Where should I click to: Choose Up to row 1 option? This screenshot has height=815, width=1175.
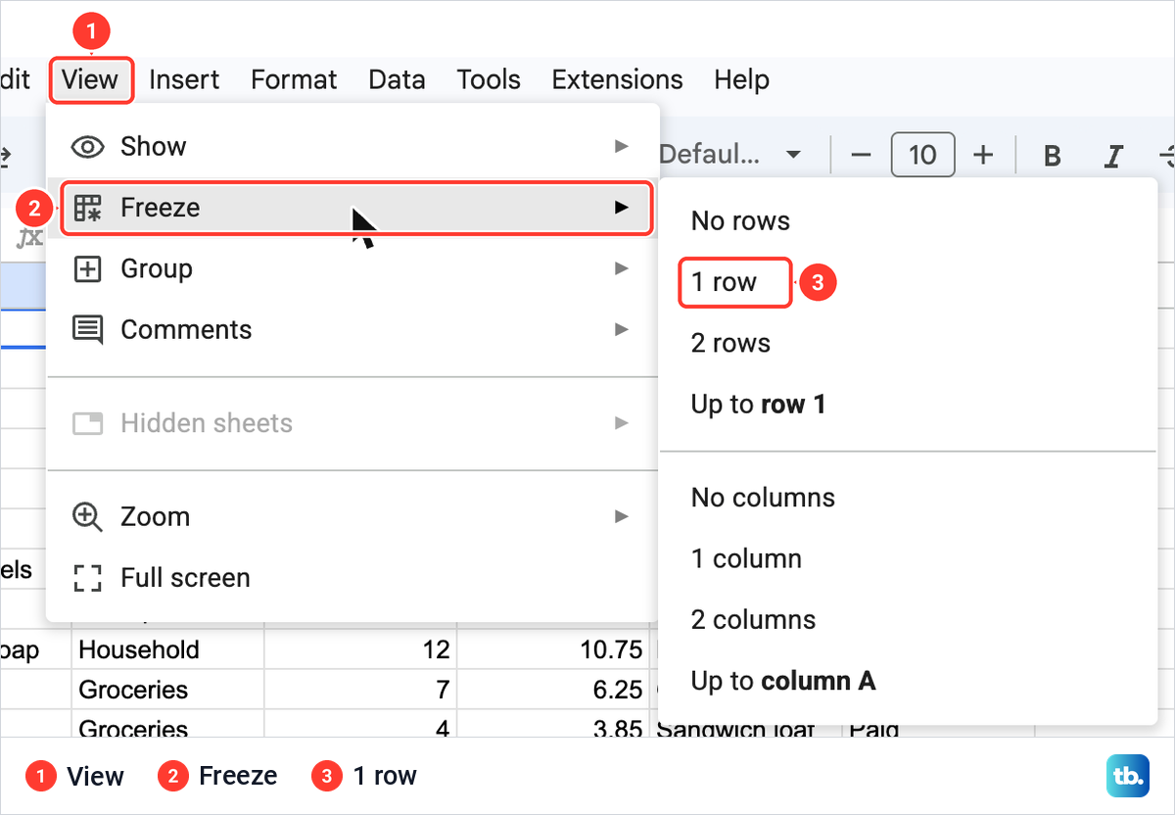tap(909, 405)
